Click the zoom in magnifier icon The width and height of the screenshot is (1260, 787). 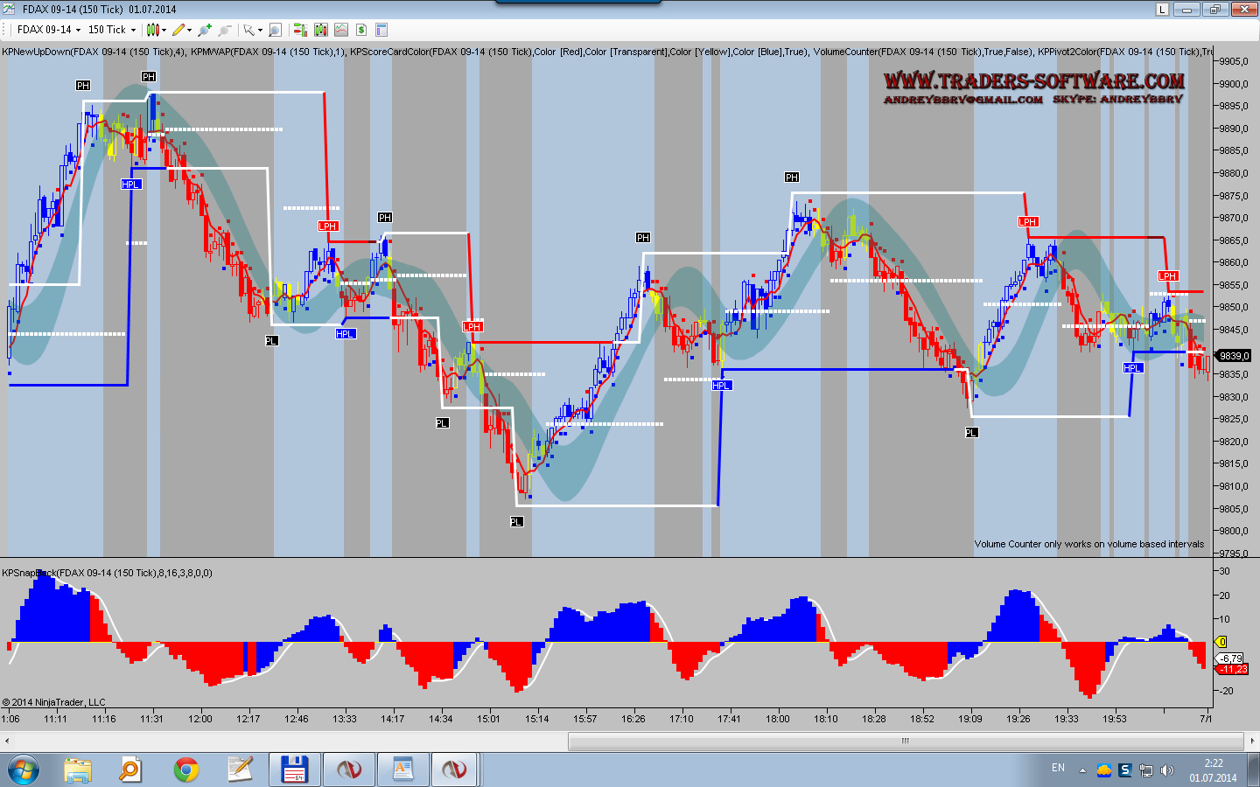205,30
